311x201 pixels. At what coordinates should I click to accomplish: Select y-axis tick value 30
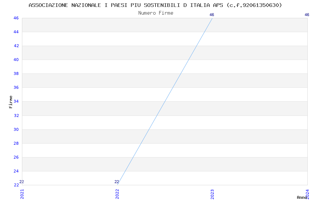tap(16, 129)
